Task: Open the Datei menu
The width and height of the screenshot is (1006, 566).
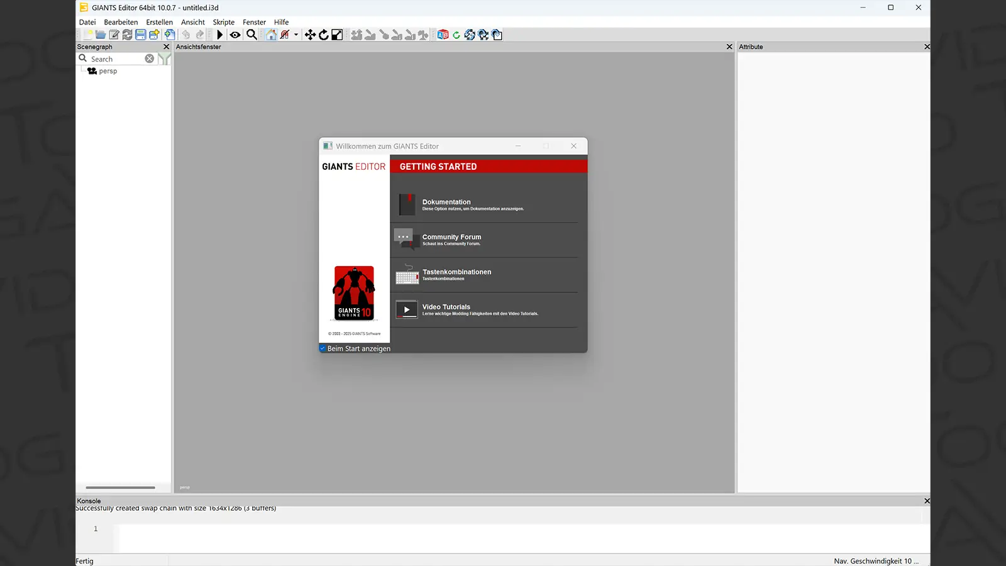Action: (87, 22)
